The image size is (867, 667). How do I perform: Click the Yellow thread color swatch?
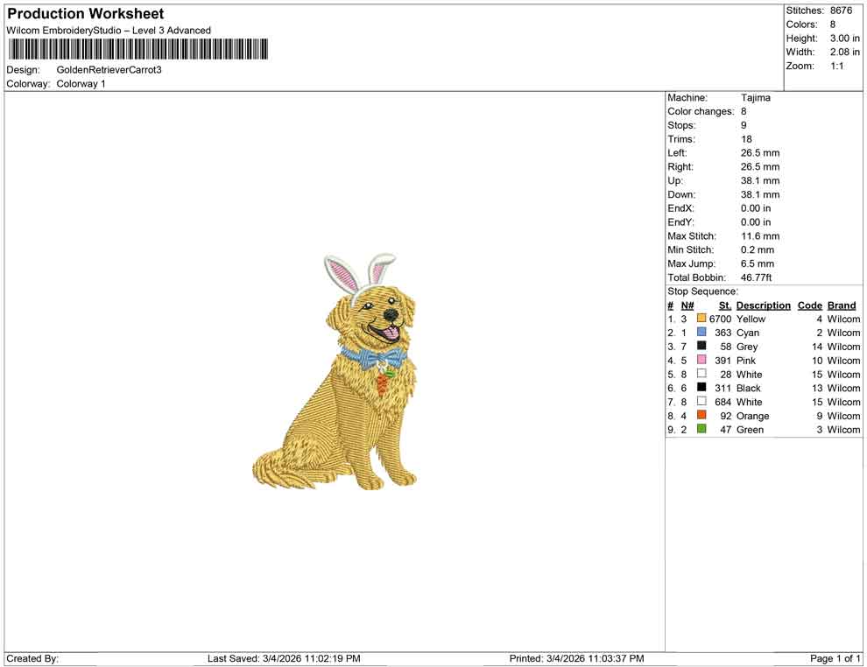click(701, 319)
